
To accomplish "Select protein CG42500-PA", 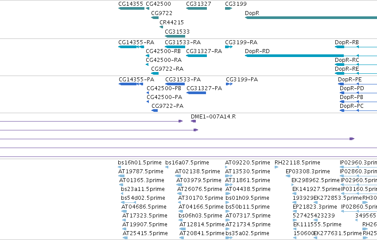I will [x=148, y=102].
